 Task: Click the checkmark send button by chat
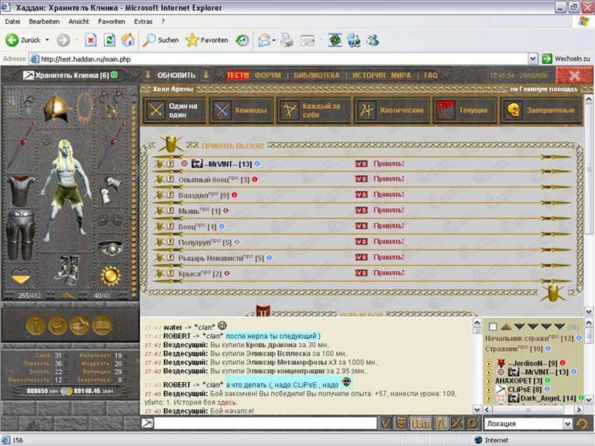coord(385,423)
